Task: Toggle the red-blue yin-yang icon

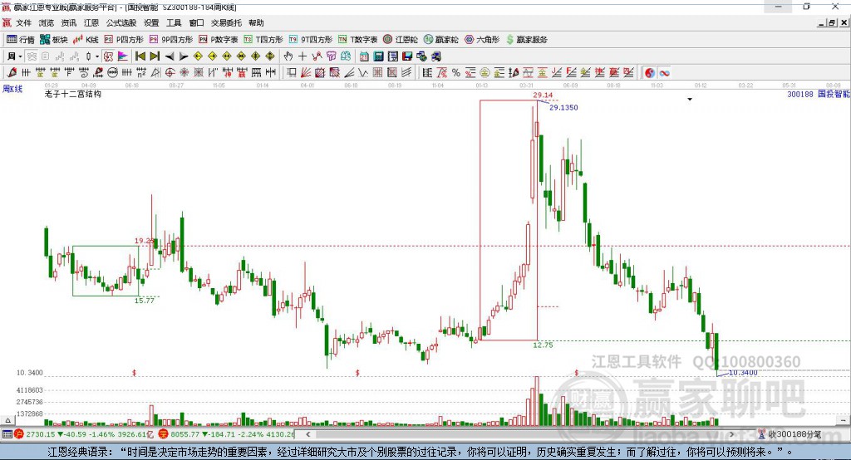Action: coord(650,73)
